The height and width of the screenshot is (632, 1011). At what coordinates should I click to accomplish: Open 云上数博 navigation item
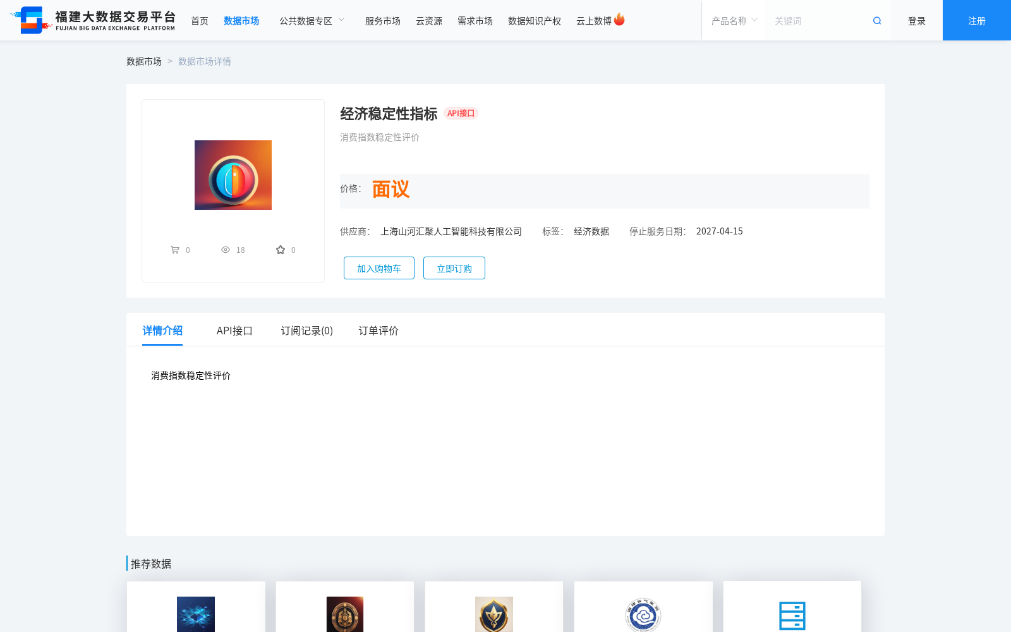coord(594,21)
